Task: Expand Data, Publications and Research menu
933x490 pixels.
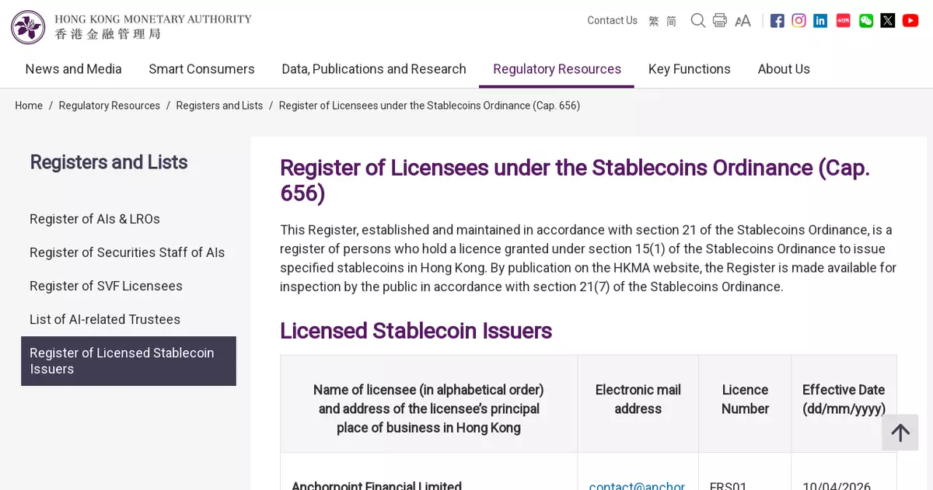Action: (374, 69)
